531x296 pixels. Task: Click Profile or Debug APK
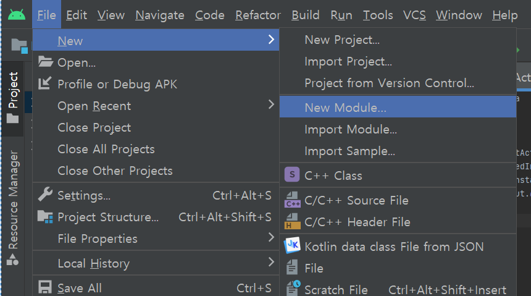[x=117, y=84]
